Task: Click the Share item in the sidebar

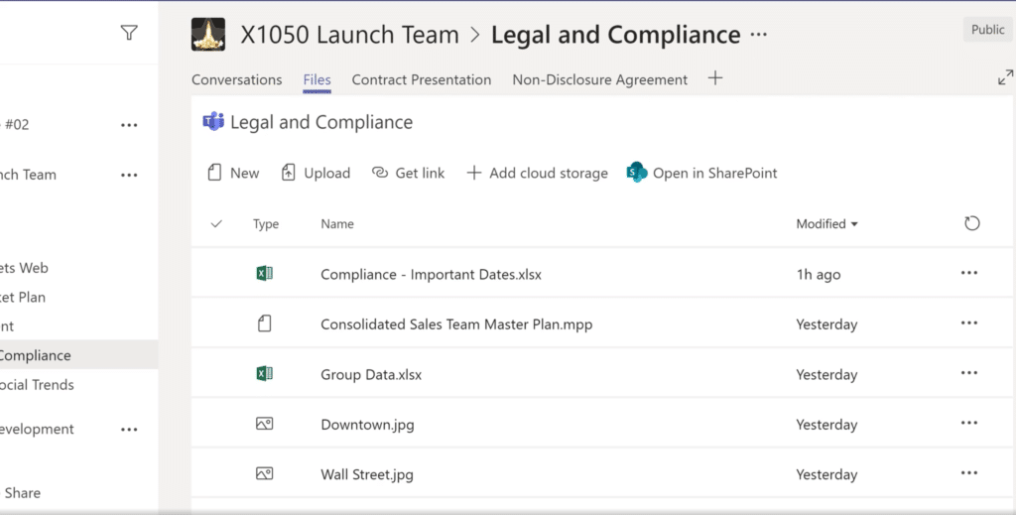Action: click(x=22, y=493)
